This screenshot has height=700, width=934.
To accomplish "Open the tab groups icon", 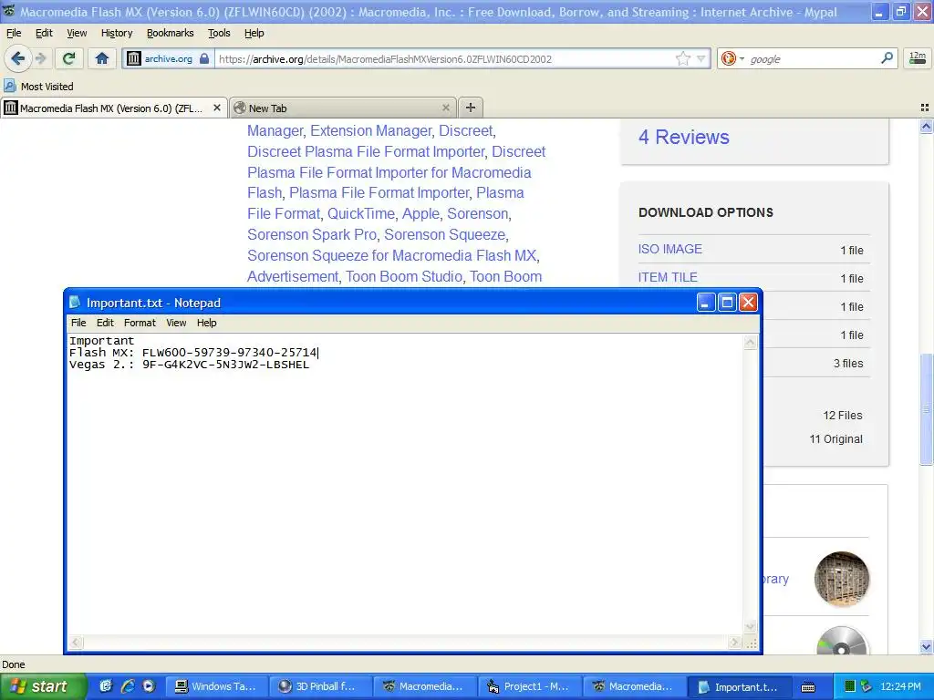I will (x=925, y=108).
